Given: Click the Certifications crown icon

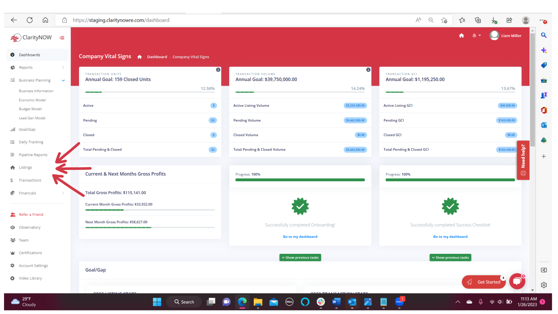Looking at the screenshot, I should 12,253.
